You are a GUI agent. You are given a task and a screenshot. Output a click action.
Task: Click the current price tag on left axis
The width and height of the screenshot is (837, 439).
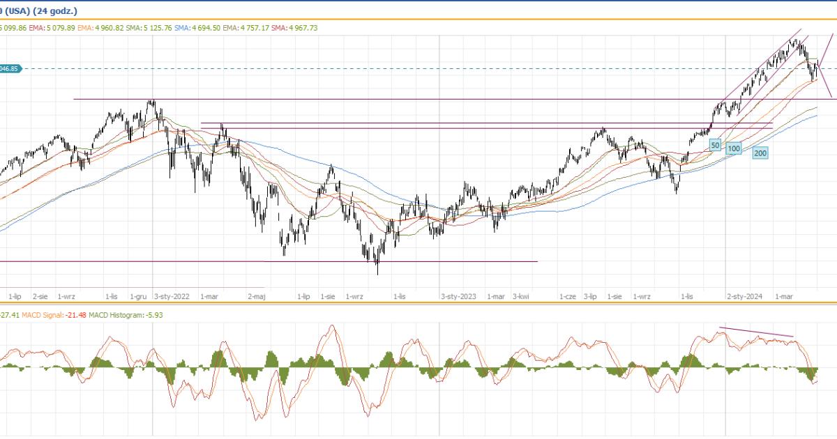[11, 68]
